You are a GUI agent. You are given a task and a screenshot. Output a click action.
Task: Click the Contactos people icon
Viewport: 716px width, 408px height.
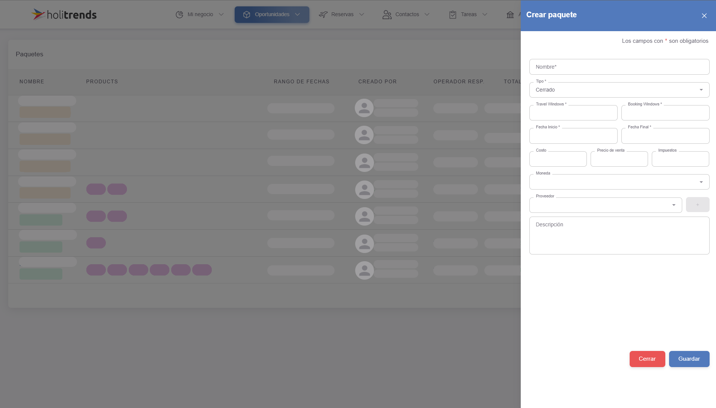[x=387, y=15]
